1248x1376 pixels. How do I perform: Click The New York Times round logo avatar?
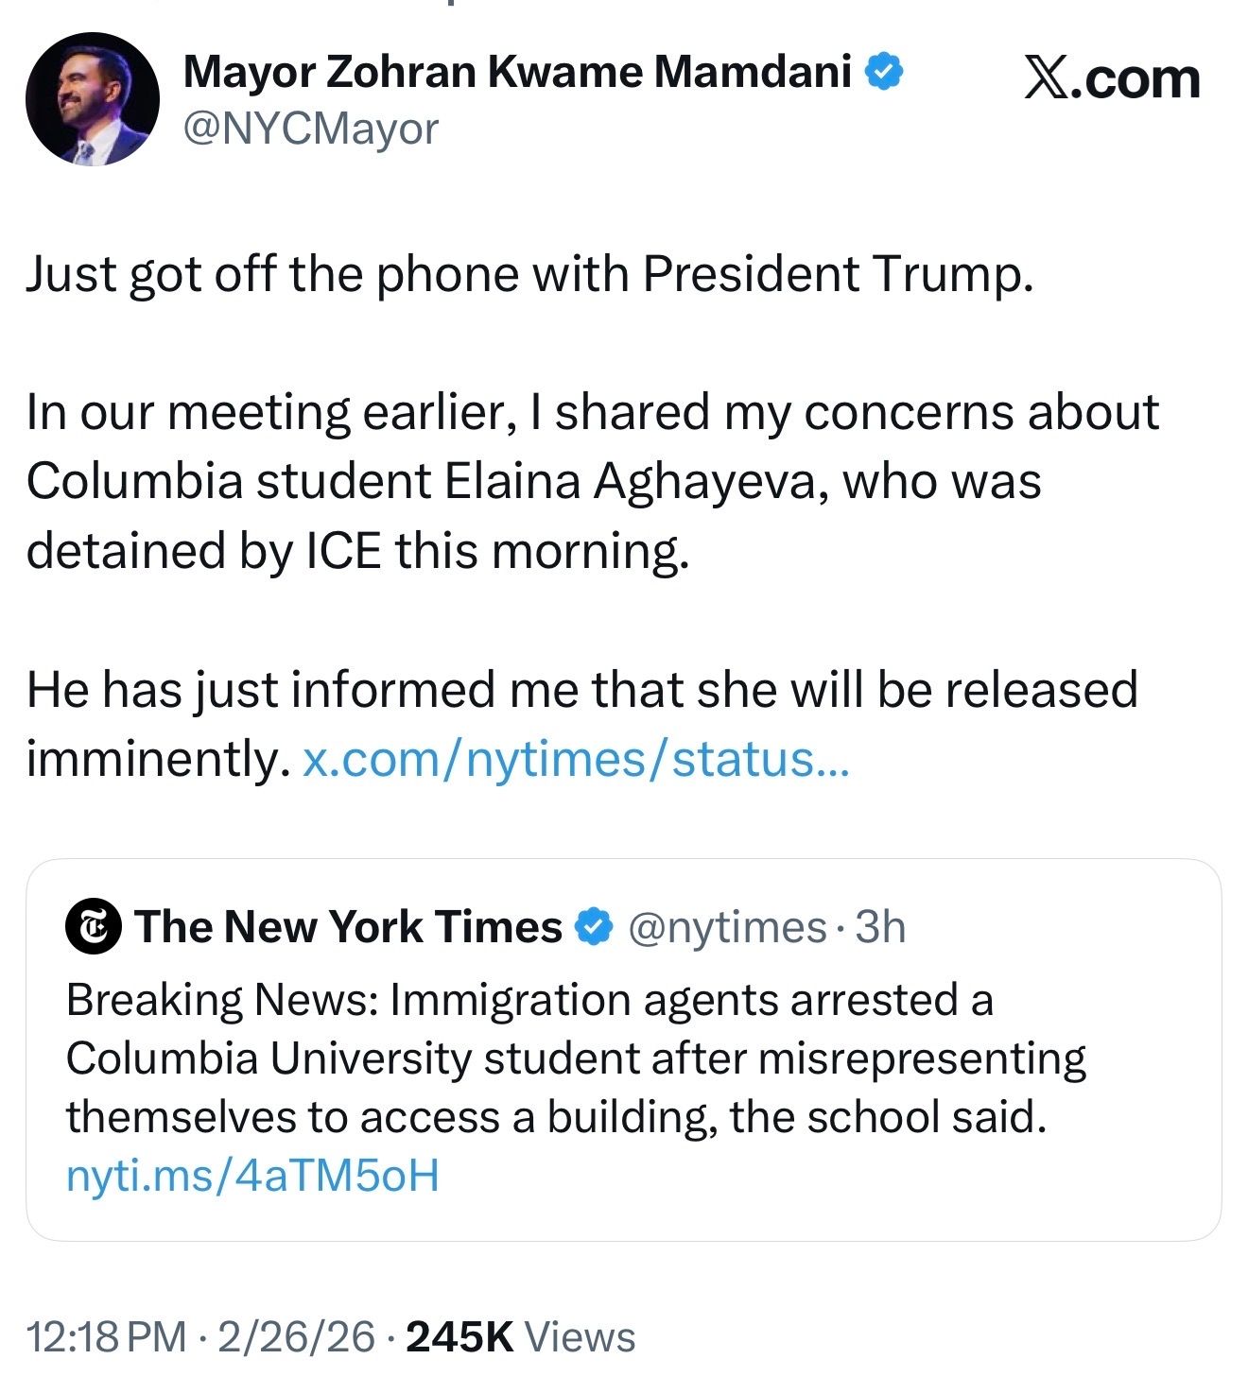click(93, 927)
